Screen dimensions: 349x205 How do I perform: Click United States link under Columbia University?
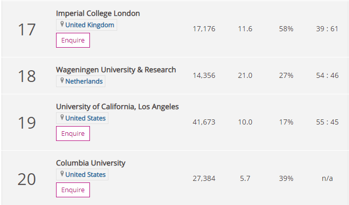pyautogui.click(x=85, y=174)
